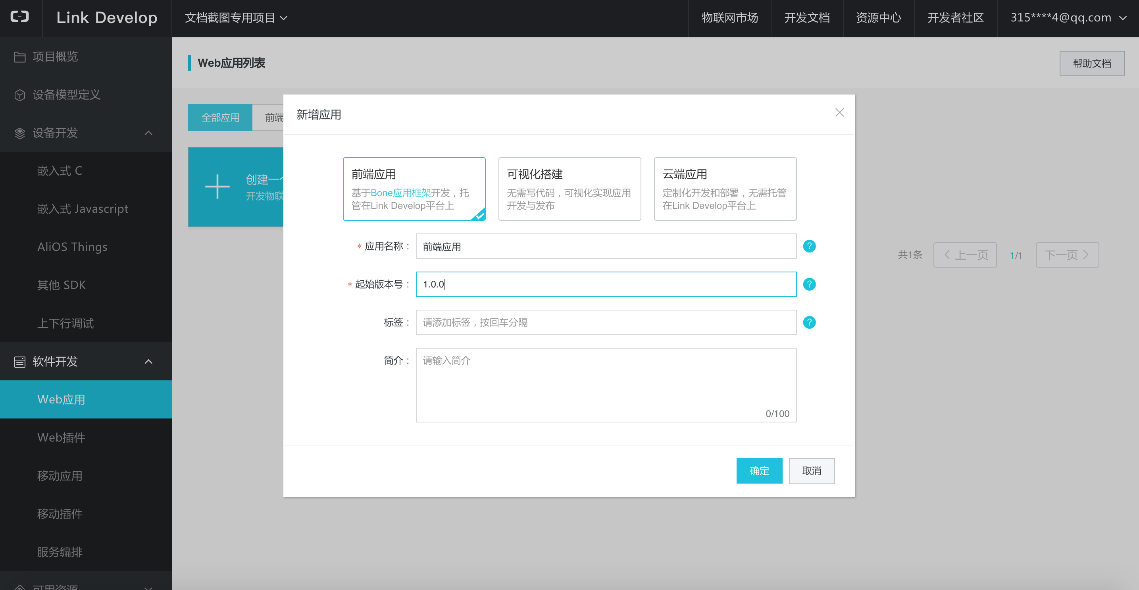Switch to the 全部应用 tab
Viewport: 1139px width, 590px height.
click(x=220, y=117)
